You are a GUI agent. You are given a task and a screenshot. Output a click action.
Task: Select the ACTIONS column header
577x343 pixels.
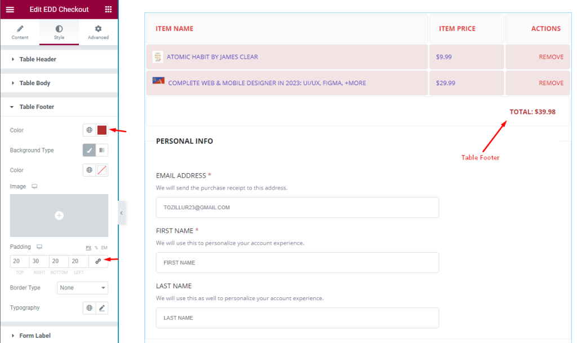tap(545, 29)
